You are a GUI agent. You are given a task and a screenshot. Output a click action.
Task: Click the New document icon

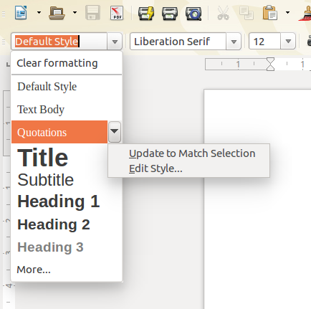click(x=21, y=12)
